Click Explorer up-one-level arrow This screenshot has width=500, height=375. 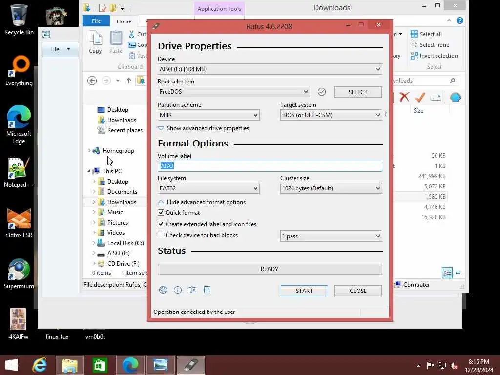[x=129, y=81]
